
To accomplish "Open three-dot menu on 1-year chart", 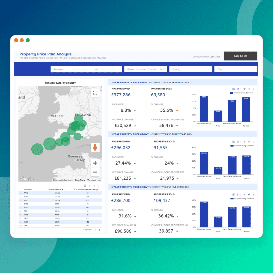I will [x=254, y=89].
